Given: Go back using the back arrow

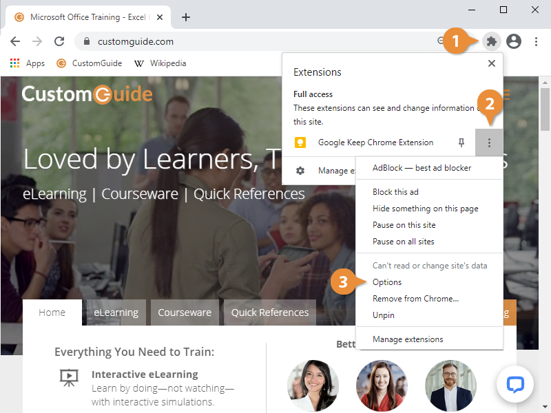Looking at the screenshot, I should point(15,41).
